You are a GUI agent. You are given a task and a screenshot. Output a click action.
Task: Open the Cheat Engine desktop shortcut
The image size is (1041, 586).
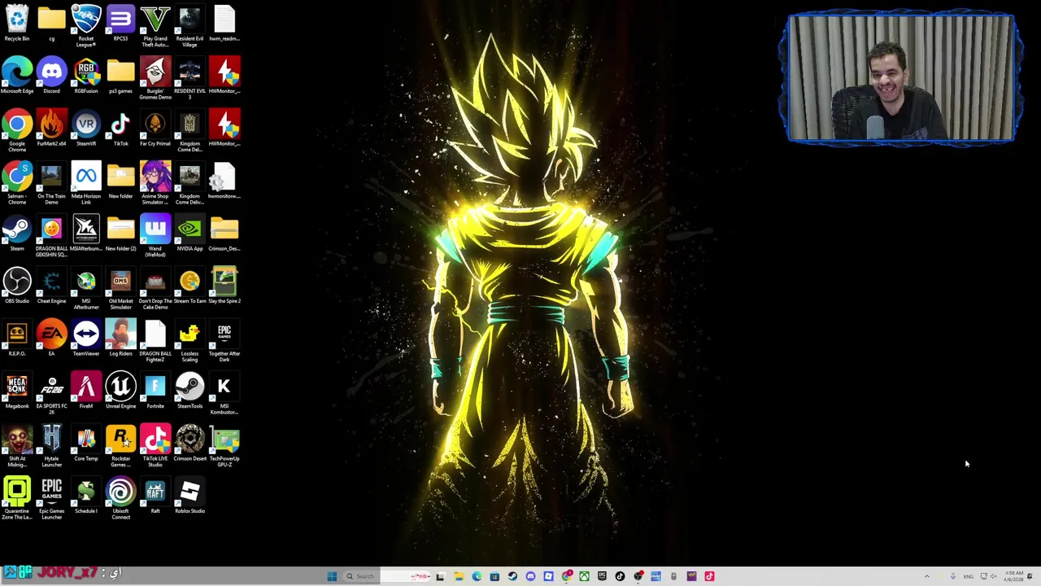51,286
